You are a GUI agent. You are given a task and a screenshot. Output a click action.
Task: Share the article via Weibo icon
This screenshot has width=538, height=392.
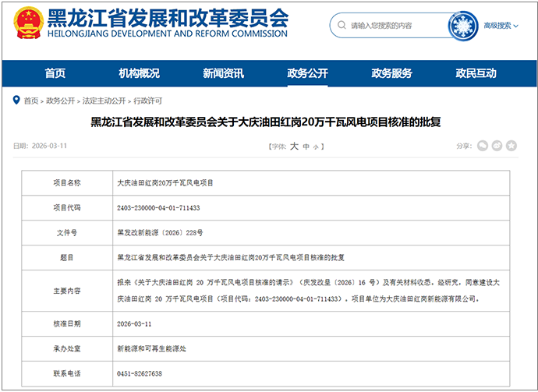pos(497,146)
